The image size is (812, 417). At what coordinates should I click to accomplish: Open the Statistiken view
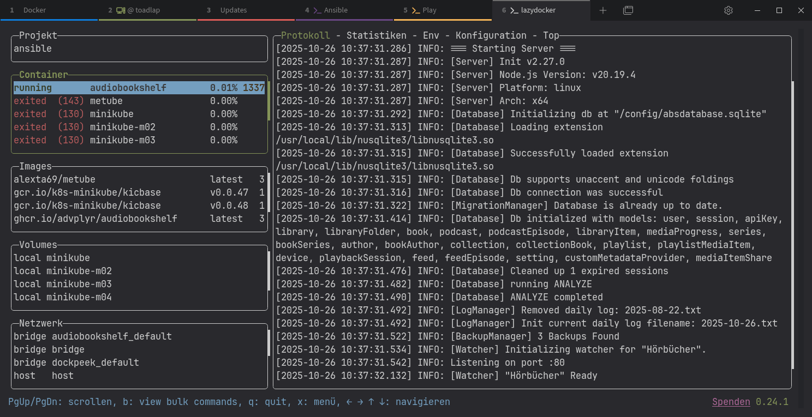376,35
